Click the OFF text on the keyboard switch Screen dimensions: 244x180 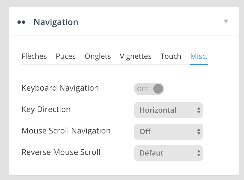click(143, 89)
